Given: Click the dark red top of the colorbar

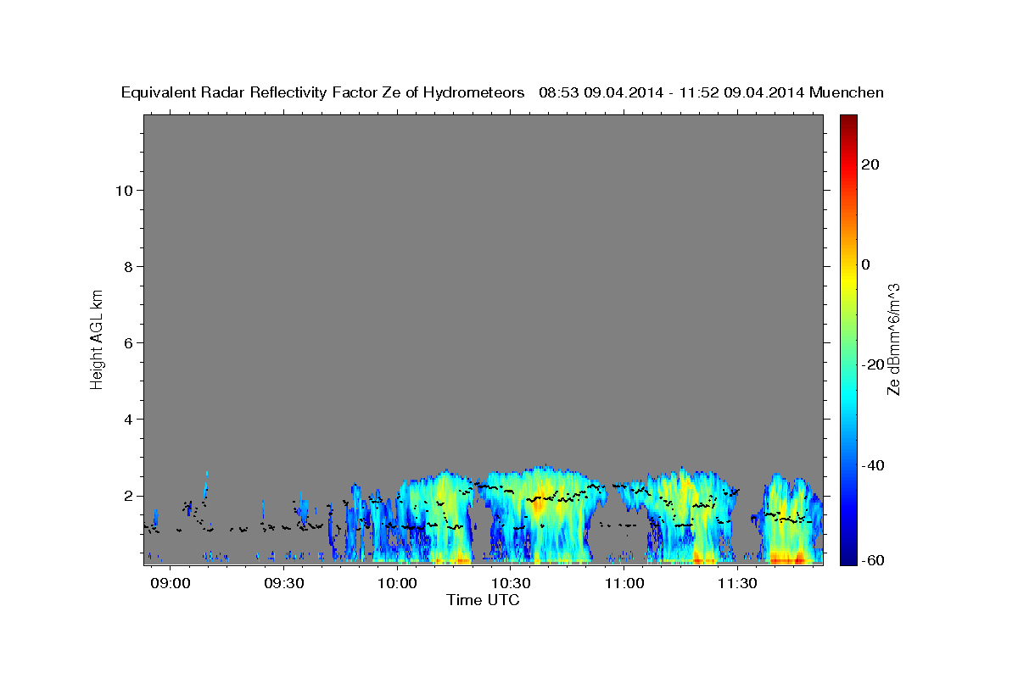Looking at the screenshot, I should [847, 121].
